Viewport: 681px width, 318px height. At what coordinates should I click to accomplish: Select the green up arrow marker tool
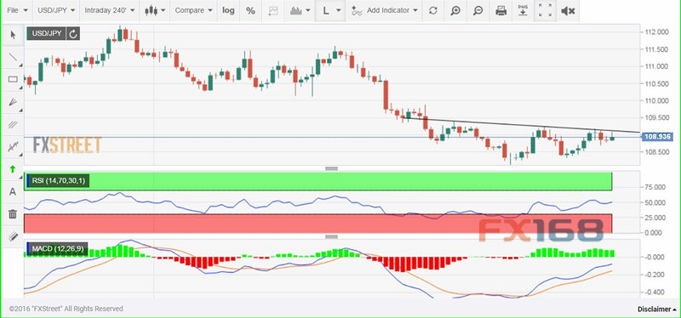click(x=13, y=169)
